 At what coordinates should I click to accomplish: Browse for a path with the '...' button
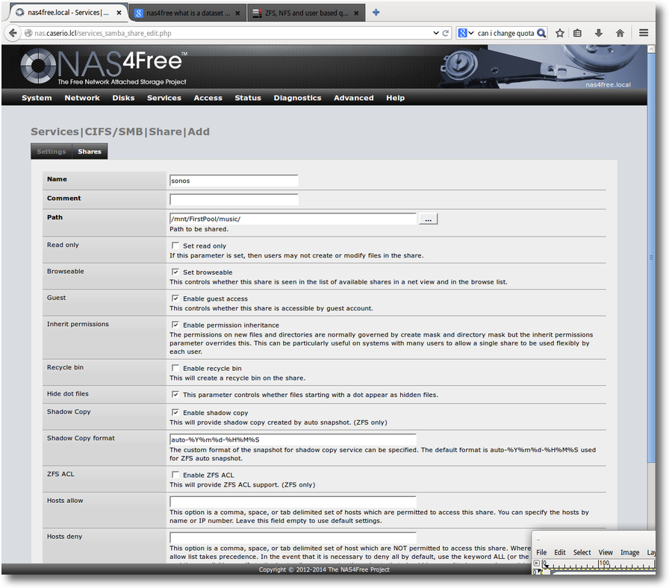[428, 219]
